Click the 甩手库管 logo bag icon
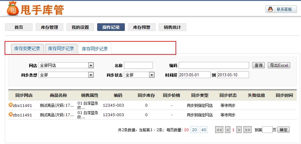 click(x=13, y=8)
